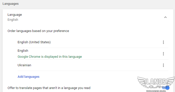Open more actions for English (United States)
The width and height of the screenshot is (175, 92).
coord(163,42)
